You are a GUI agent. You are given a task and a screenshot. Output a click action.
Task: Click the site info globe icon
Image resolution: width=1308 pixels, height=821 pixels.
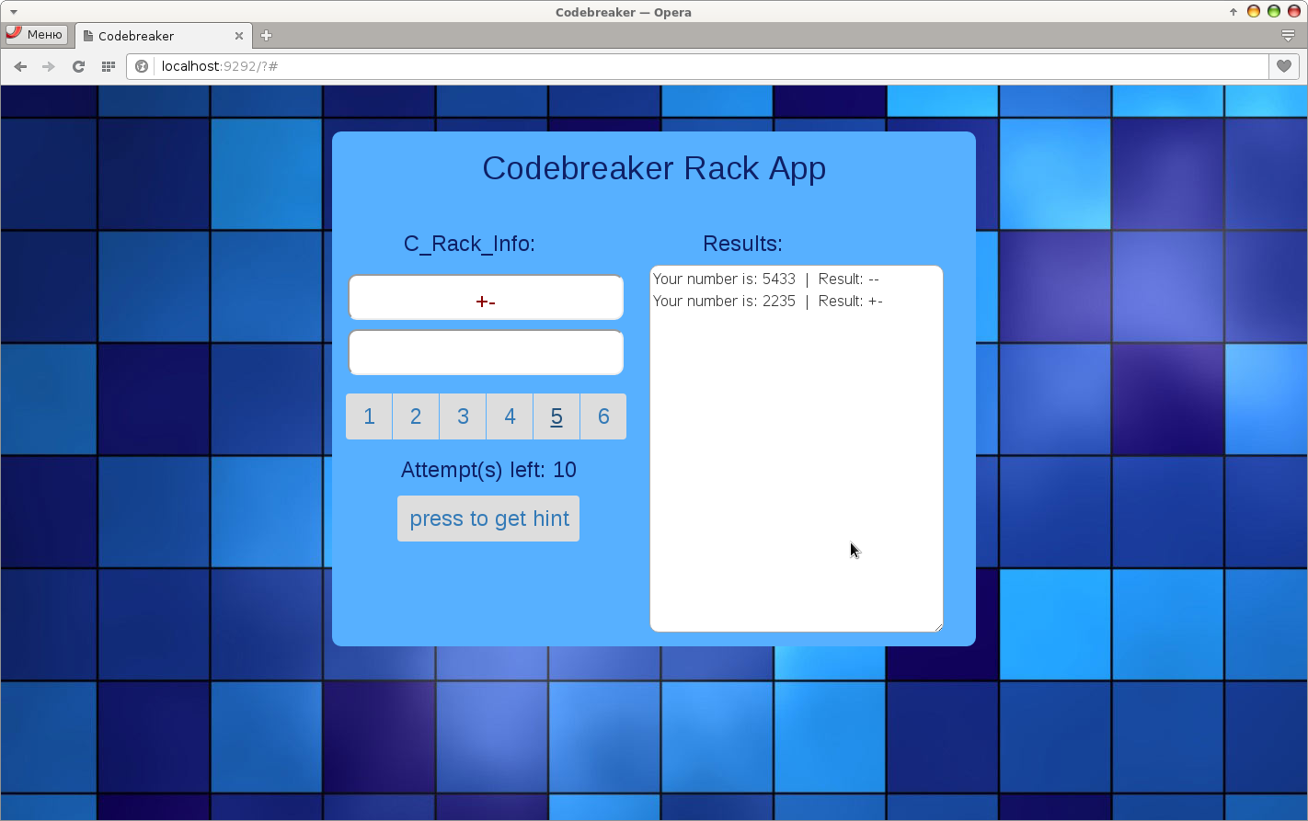pyautogui.click(x=142, y=66)
